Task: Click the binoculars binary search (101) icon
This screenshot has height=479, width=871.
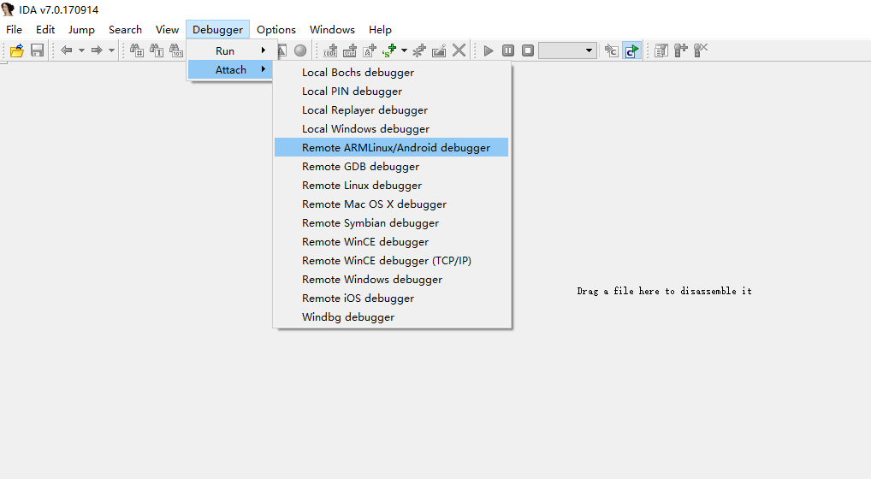Action: 176,50
